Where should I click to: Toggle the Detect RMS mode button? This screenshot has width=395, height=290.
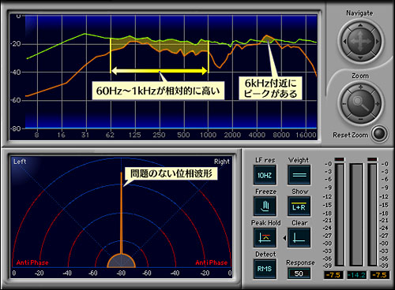coord(265,269)
